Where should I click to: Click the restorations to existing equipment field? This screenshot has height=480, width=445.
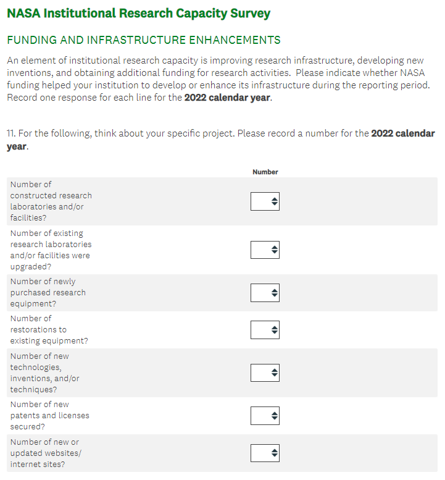click(x=261, y=330)
